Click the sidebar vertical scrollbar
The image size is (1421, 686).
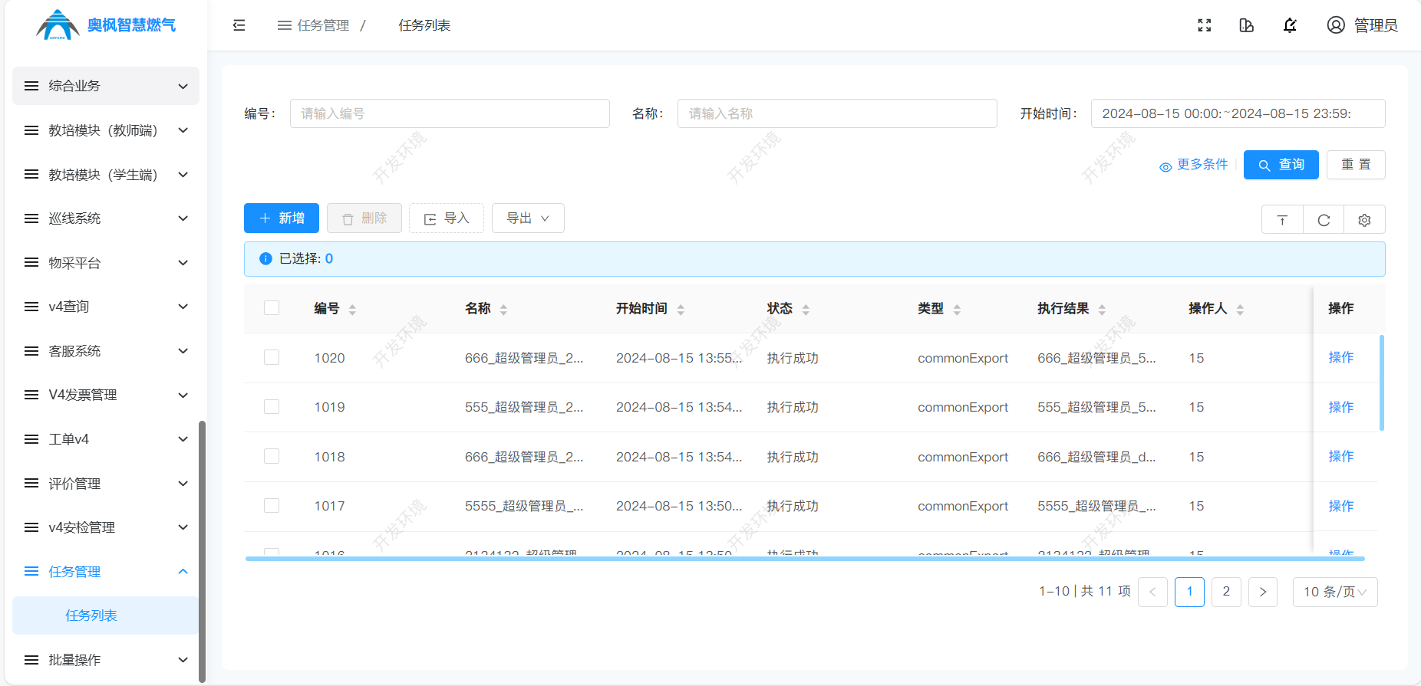pos(202,551)
